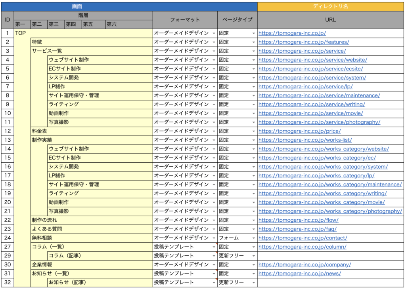
Task: Click the フォーマット column header
Action: [x=185, y=20]
